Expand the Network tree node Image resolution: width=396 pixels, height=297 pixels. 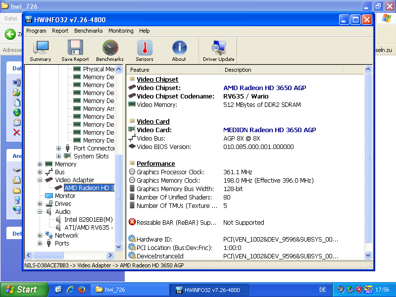pos(40,236)
